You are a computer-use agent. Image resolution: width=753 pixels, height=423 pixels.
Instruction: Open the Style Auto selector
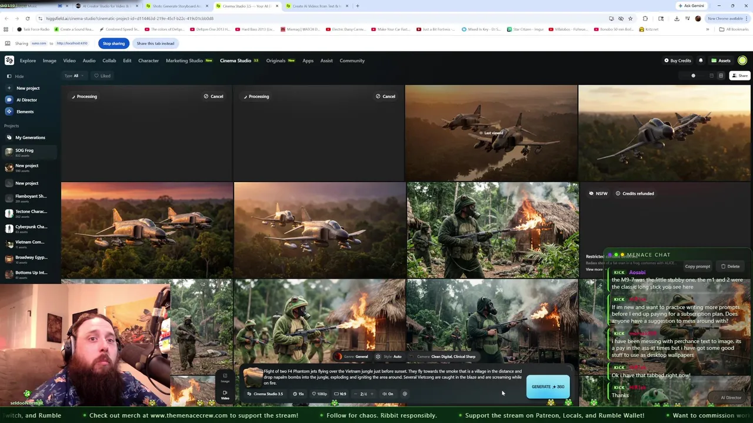pos(389,357)
